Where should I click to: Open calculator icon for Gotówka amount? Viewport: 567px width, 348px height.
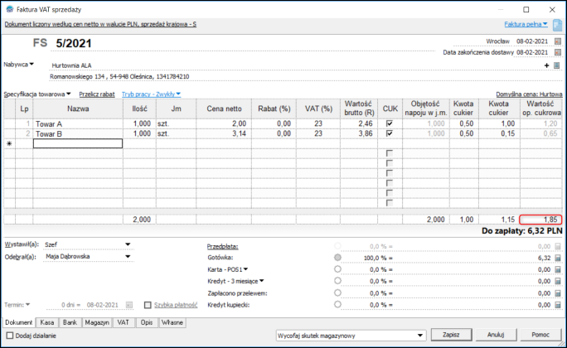coord(557,258)
